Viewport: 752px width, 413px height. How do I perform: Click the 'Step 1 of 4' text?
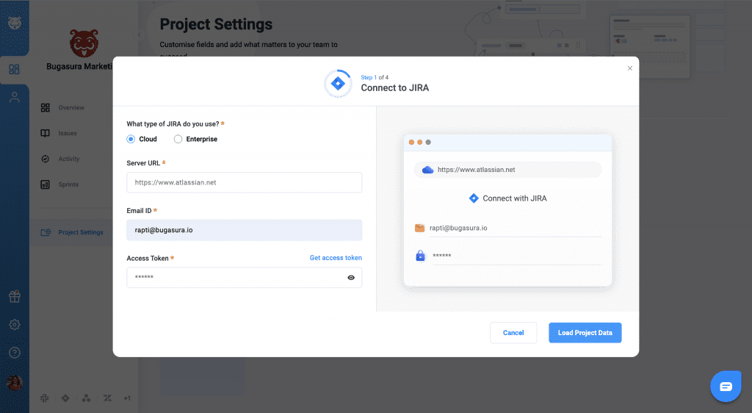pos(375,77)
